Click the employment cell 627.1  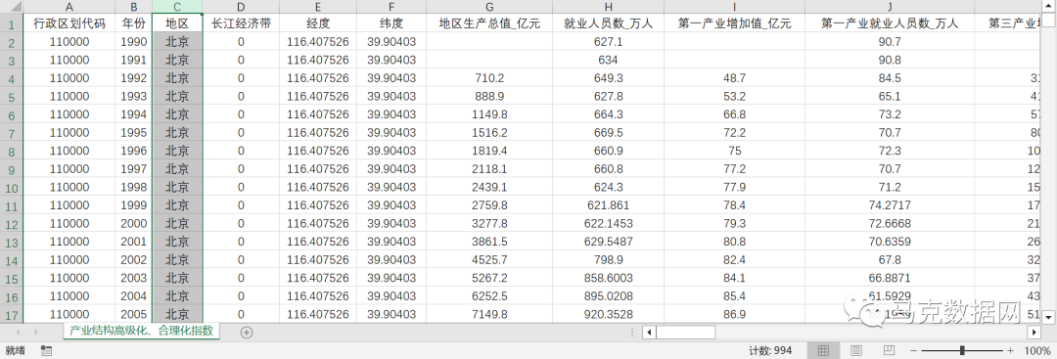point(608,42)
